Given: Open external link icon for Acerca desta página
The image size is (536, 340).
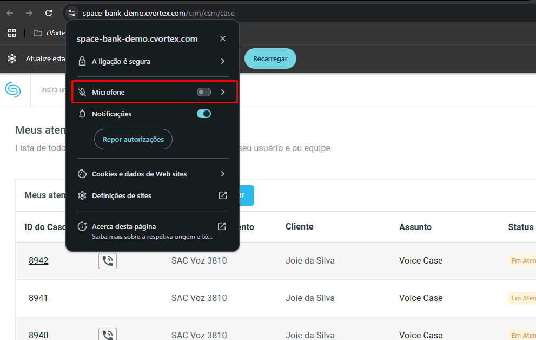Looking at the screenshot, I should (222, 226).
